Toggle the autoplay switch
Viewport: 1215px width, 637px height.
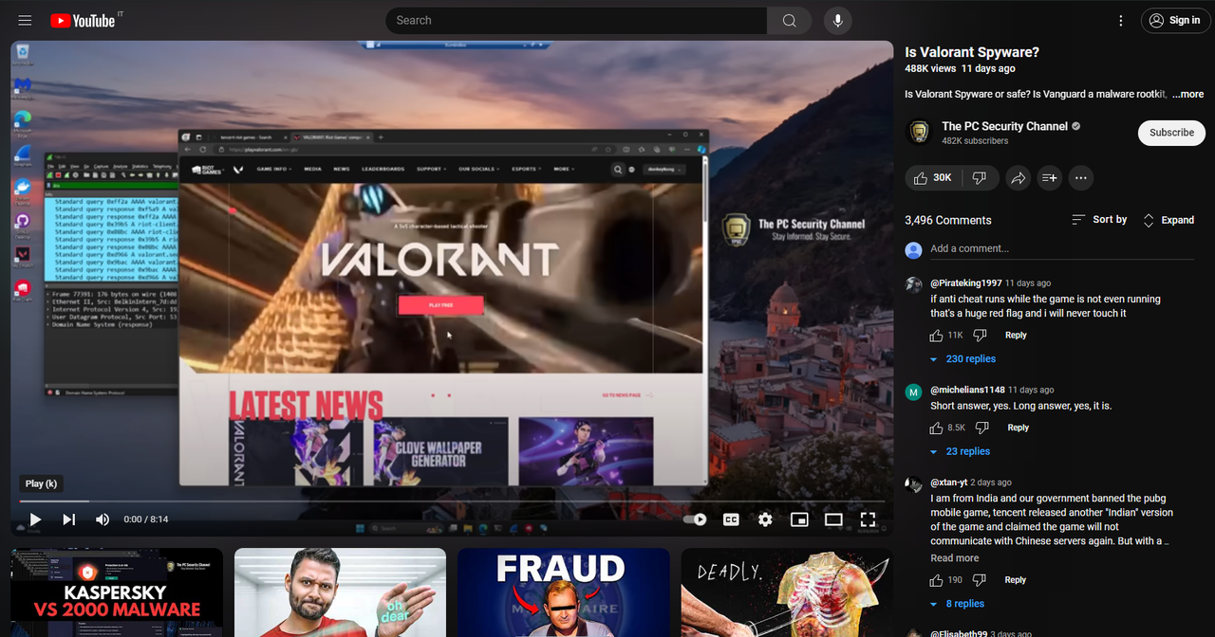696,519
